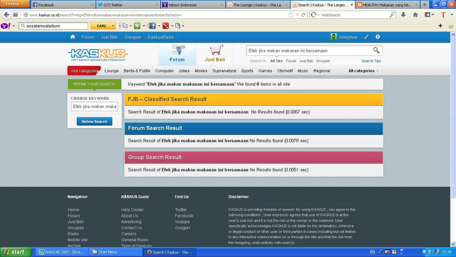Switch to the Facebook tab
Viewport: 456px width, 257px height.
point(63,5)
